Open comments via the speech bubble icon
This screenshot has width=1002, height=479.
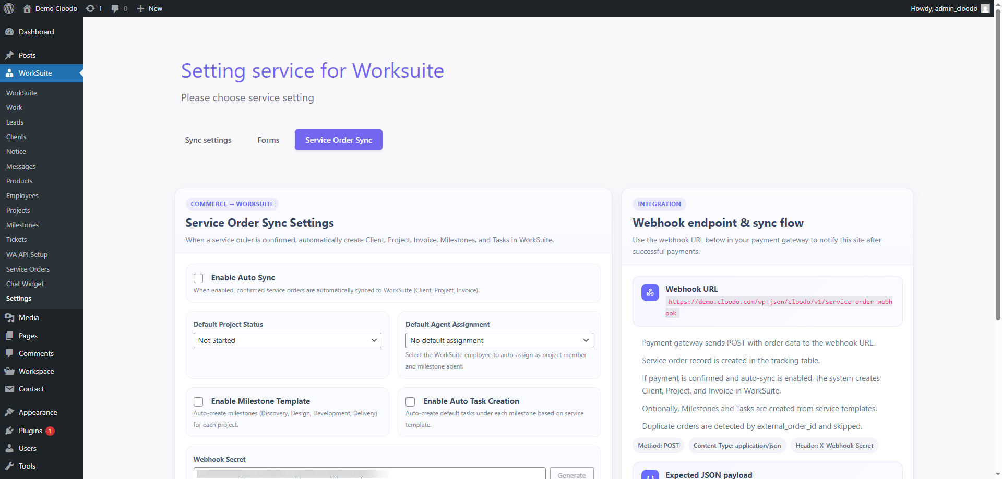[115, 8]
